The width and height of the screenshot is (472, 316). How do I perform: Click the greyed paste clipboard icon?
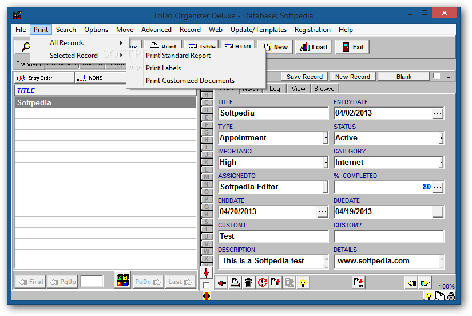(x=289, y=283)
